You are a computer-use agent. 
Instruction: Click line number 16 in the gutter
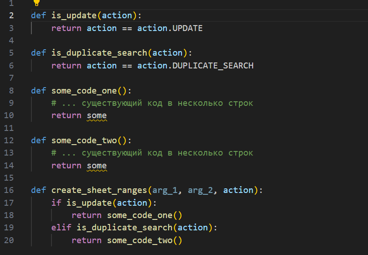click(9, 190)
